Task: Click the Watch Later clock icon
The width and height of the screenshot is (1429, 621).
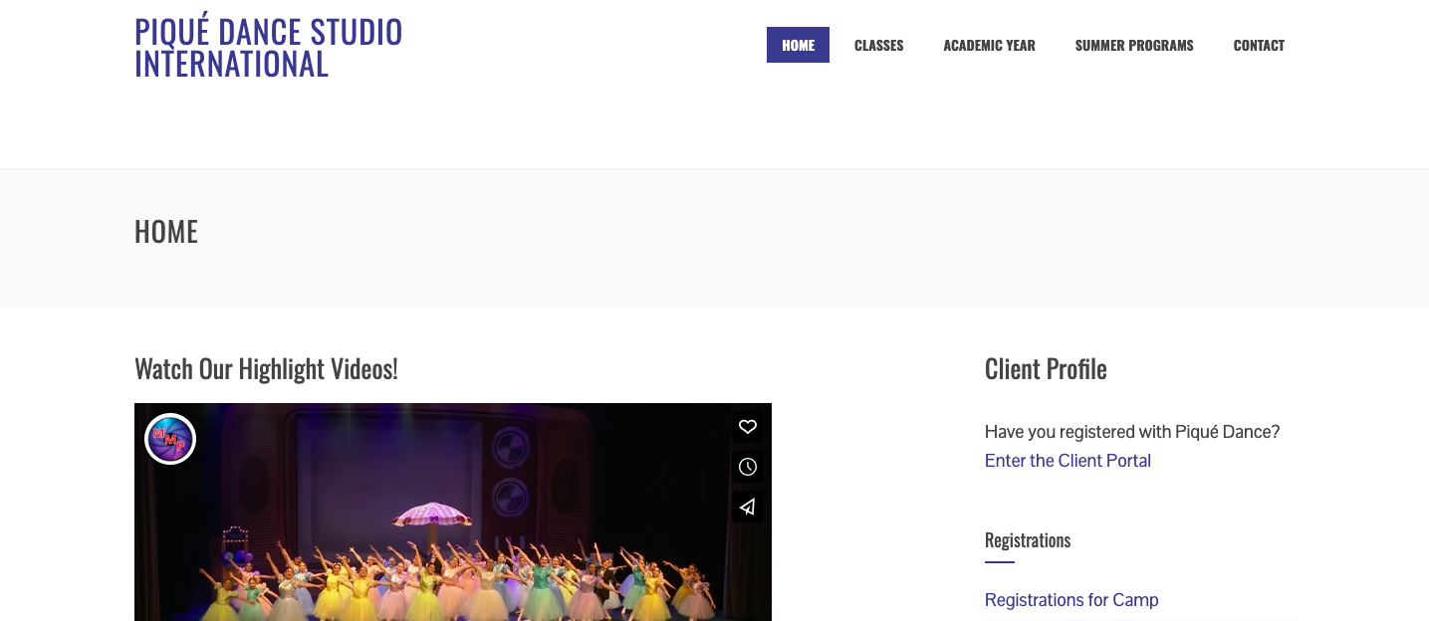Action: [748, 467]
